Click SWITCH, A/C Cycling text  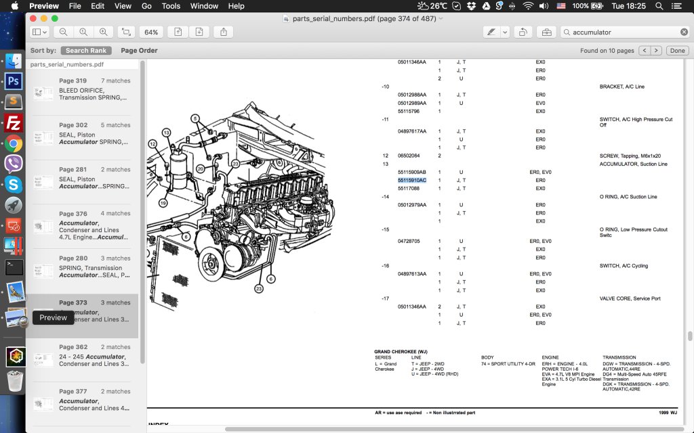pyautogui.click(x=624, y=265)
